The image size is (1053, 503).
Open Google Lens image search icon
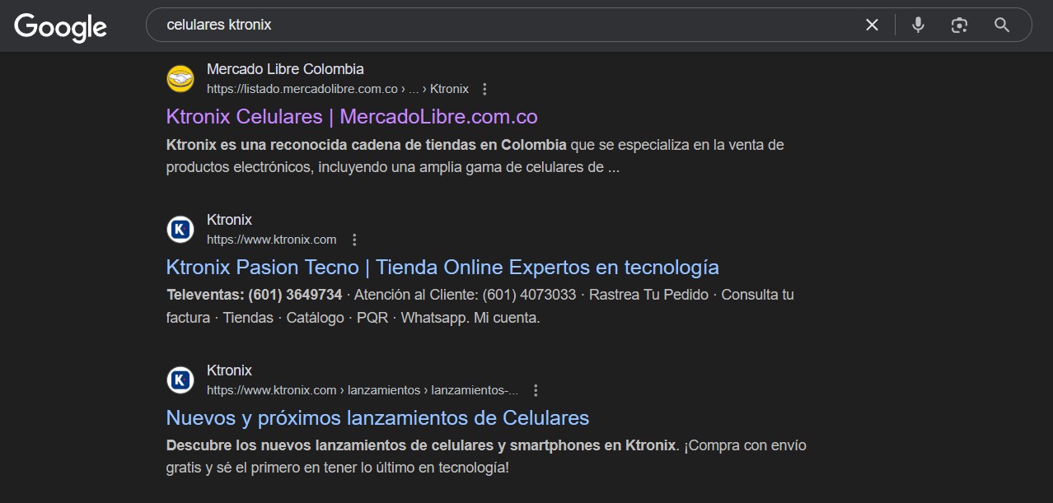click(x=959, y=25)
